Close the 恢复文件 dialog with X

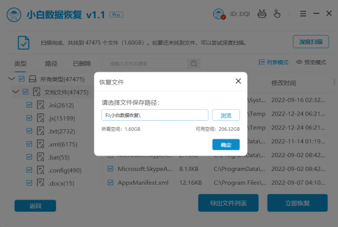[x=238, y=81]
